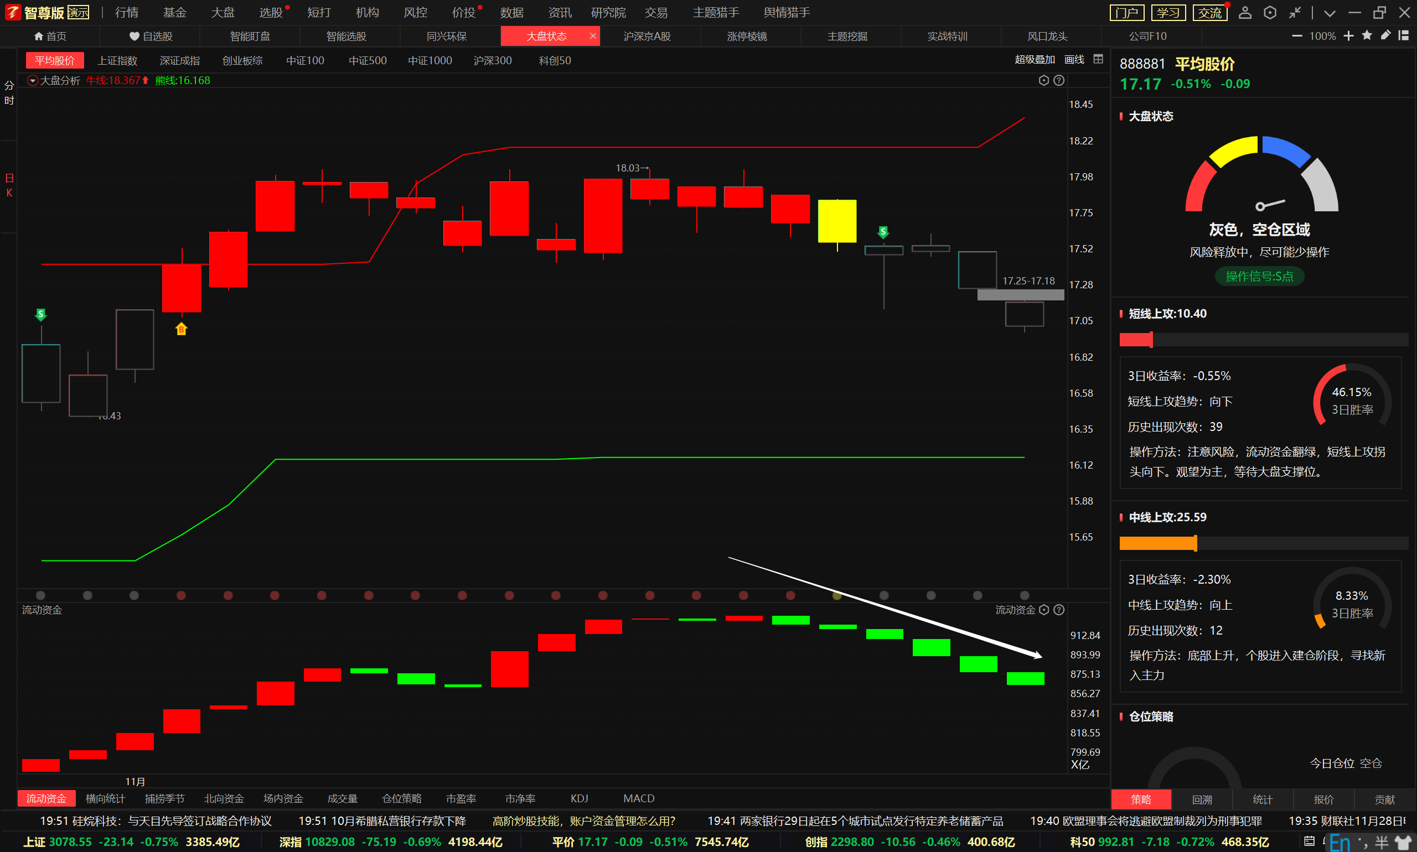Select 市盈率 indicator tab
This screenshot has width=1417, height=852.
pos(461,798)
